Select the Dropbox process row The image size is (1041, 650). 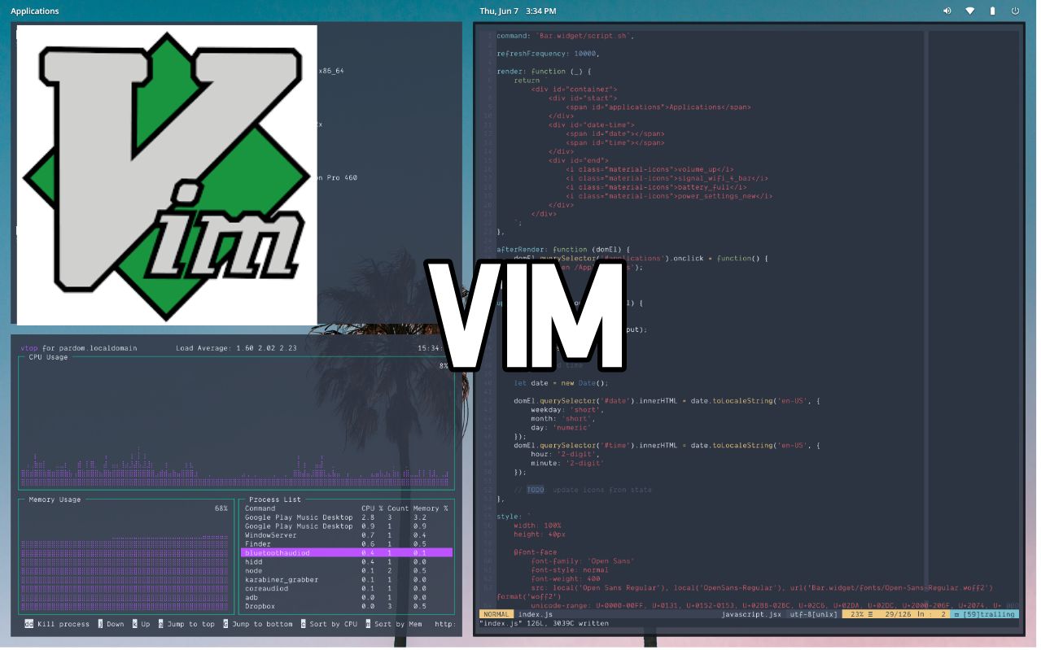coord(347,606)
